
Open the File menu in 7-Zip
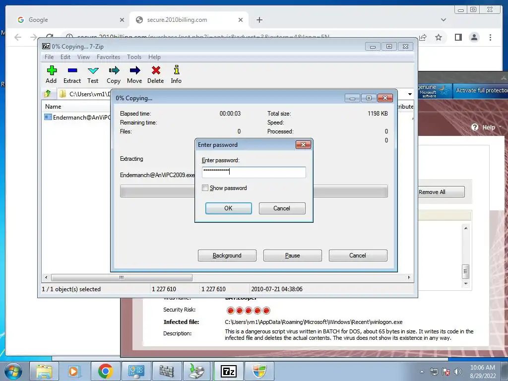(49, 57)
